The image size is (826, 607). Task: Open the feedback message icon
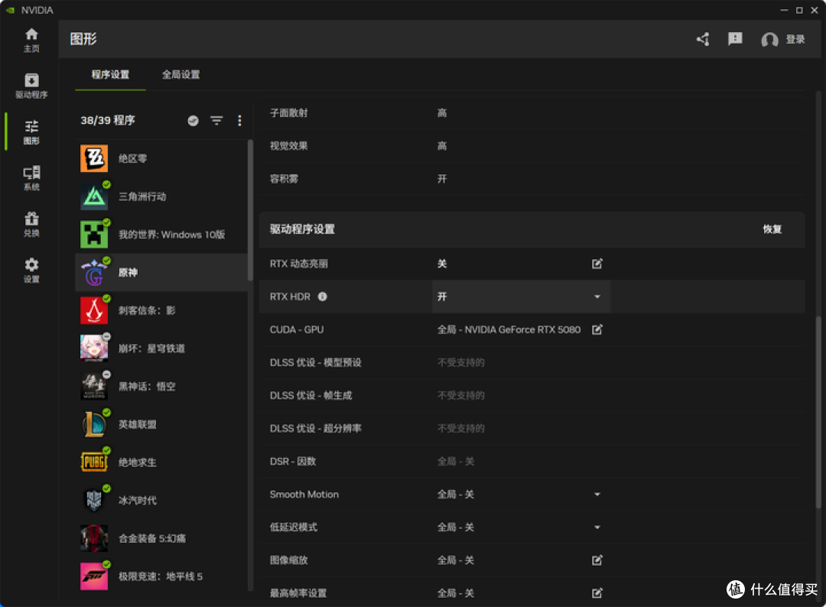click(735, 39)
